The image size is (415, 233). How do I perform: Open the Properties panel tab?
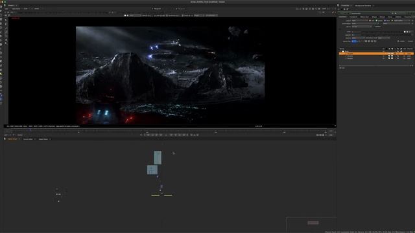345,5
